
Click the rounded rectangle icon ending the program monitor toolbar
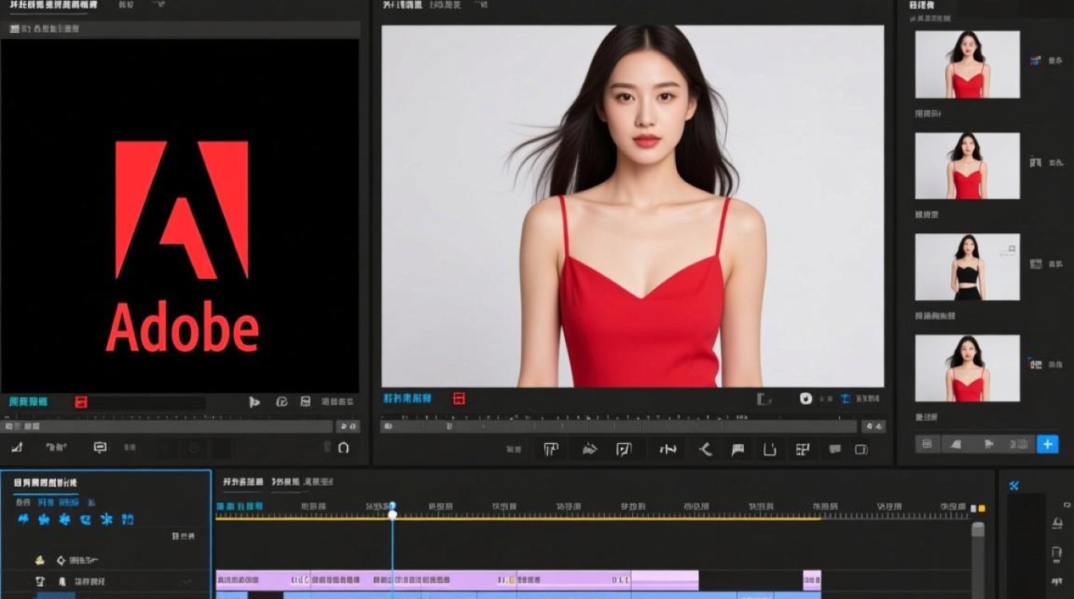click(x=861, y=450)
